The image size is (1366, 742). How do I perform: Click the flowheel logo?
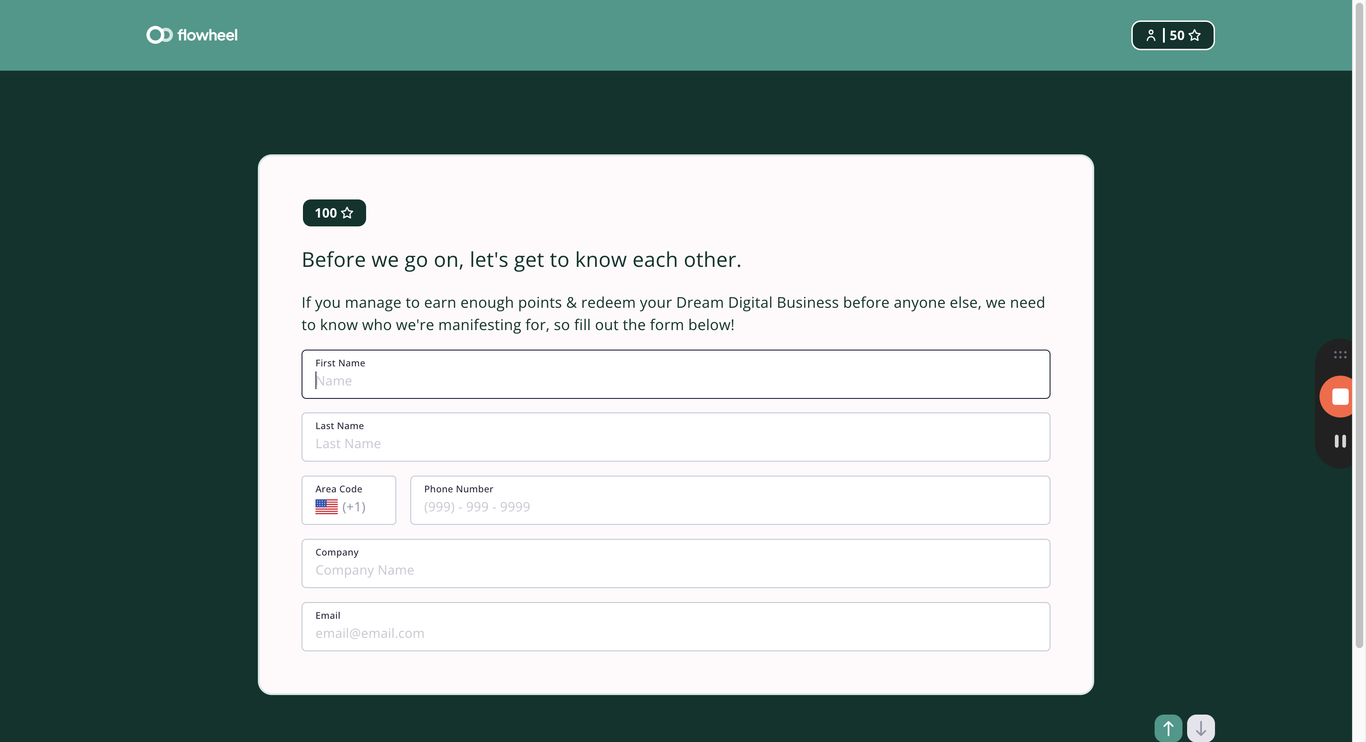point(192,35)
